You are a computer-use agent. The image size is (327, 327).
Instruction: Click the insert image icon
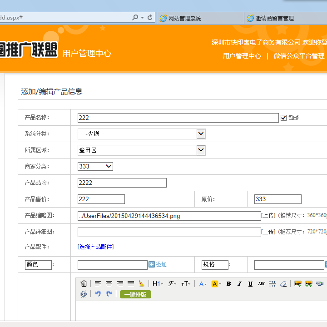298,284
